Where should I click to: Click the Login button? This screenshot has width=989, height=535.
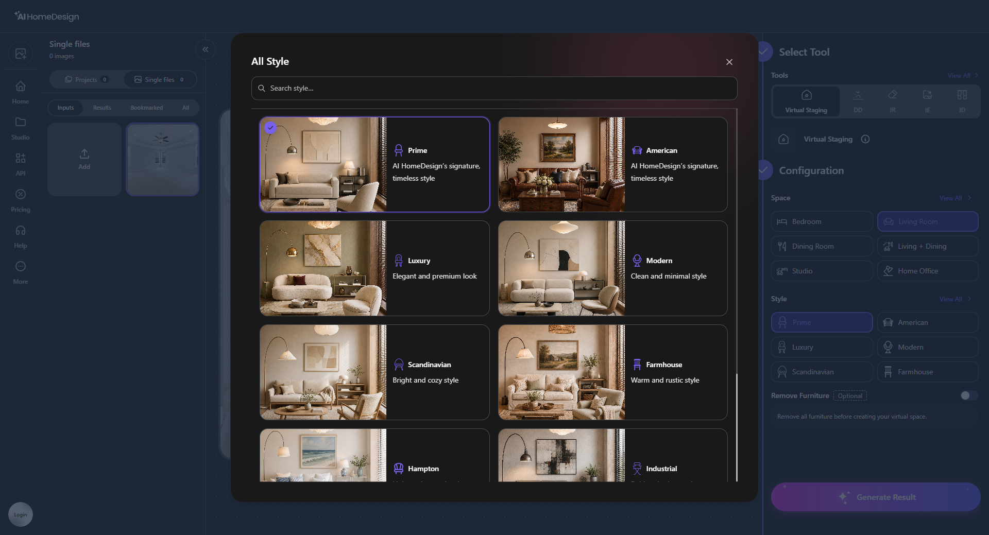[21, 514]
